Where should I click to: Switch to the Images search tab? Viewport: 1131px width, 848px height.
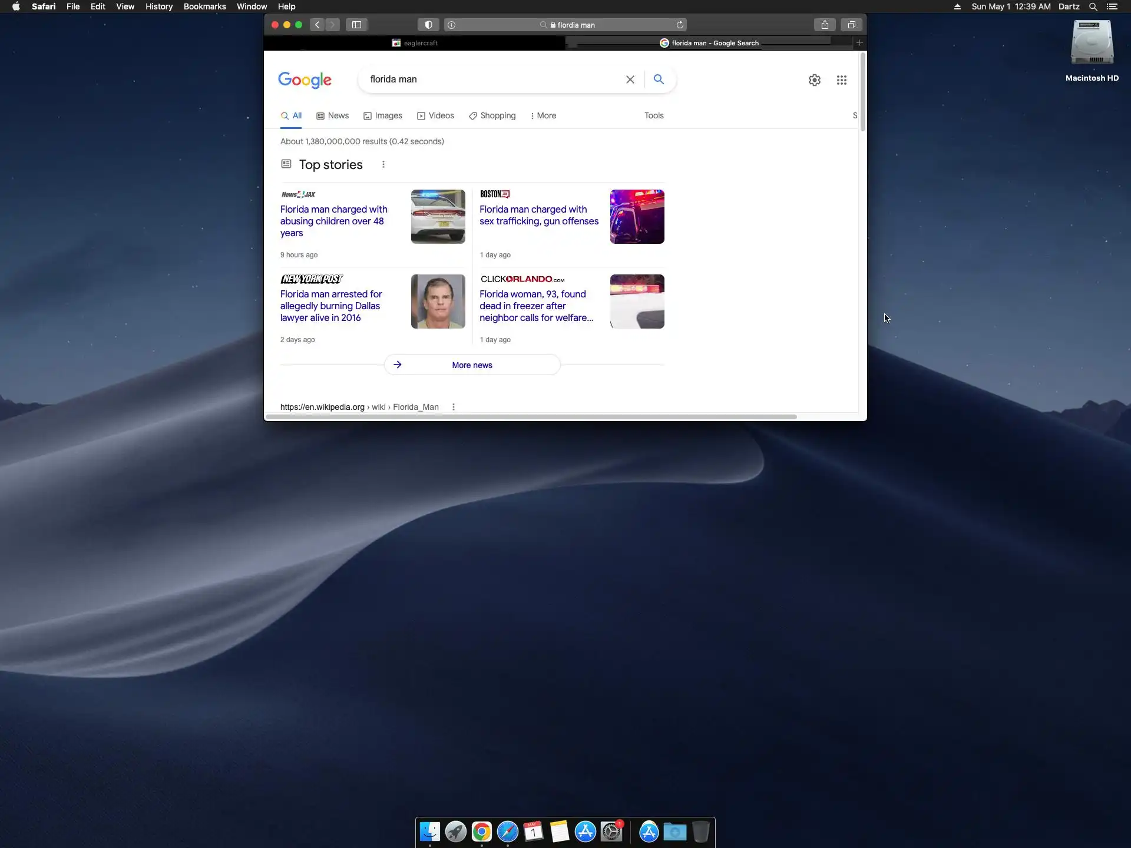click(382, 116)
